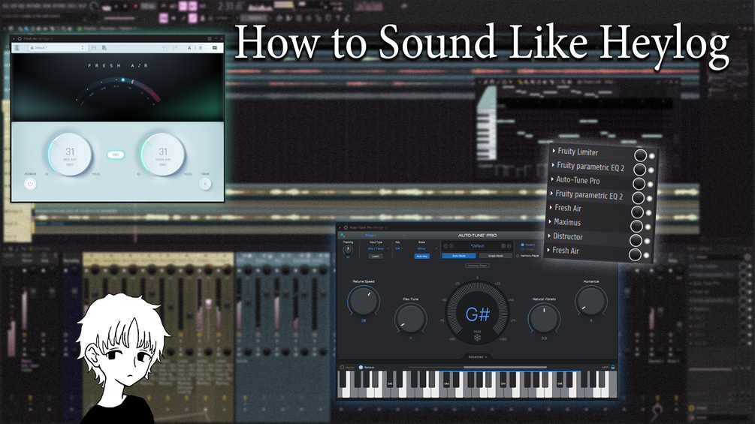
Task: Click the Distructor slot mix knob
Action: coord(636,240)
